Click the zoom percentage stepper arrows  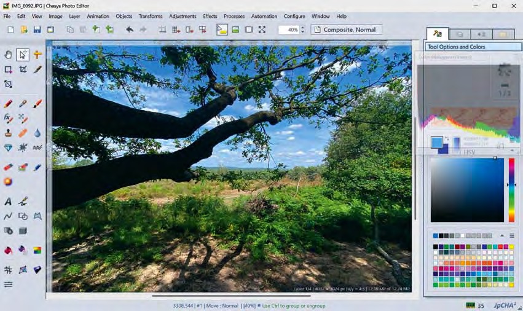(x=302, y=30)
